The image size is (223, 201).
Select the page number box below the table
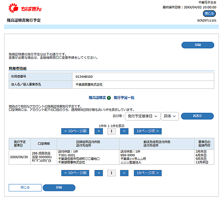[111, 173]
